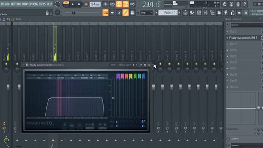This screenshot has width=263, height=148.
Task: Go to previous EQ preset arrow
Action: coord(133,65)
